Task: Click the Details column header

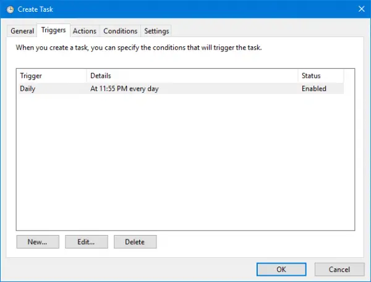Action: pos(192,75)
